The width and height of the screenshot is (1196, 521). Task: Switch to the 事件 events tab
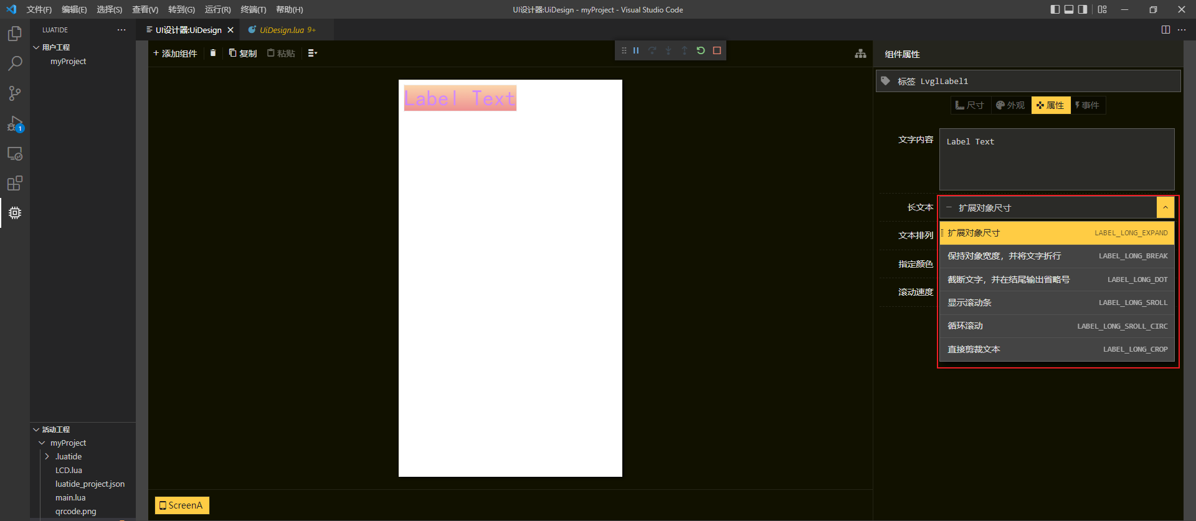point(1087,105)
